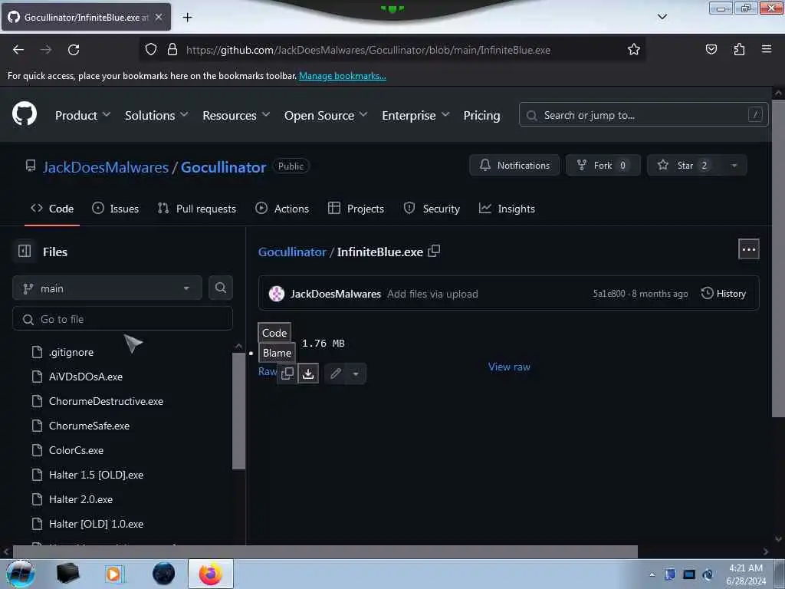Open the list all tabs chevron
The width and height of the screenshot is (785, 589).
coord(662,17)
